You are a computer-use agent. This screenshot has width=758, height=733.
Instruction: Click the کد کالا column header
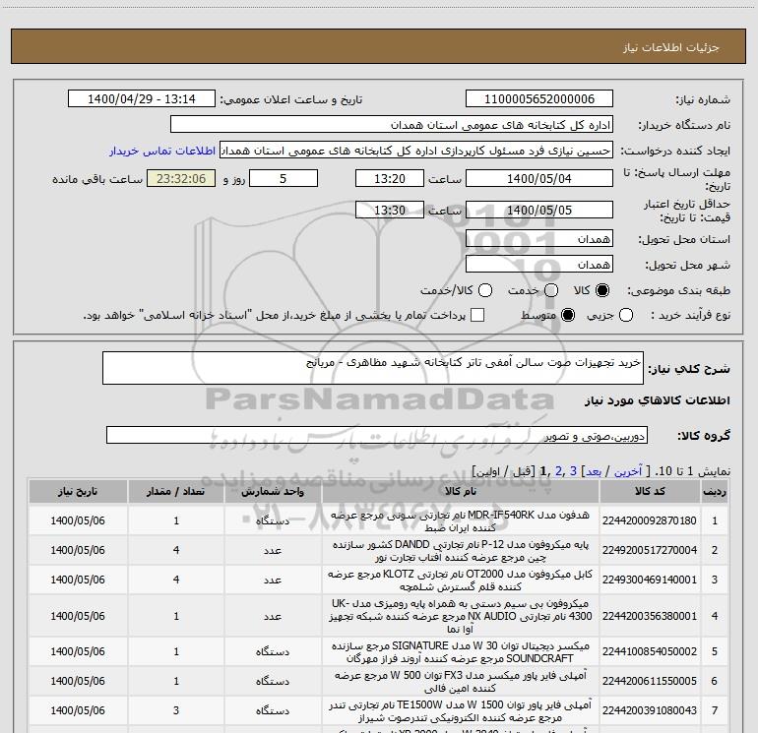click(650, 491)
